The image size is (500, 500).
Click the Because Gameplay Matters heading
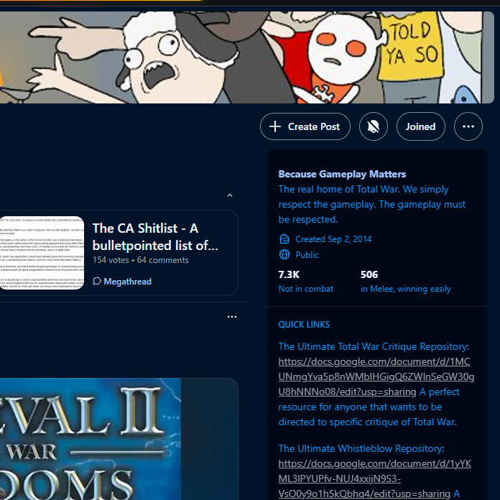(342, 174)
